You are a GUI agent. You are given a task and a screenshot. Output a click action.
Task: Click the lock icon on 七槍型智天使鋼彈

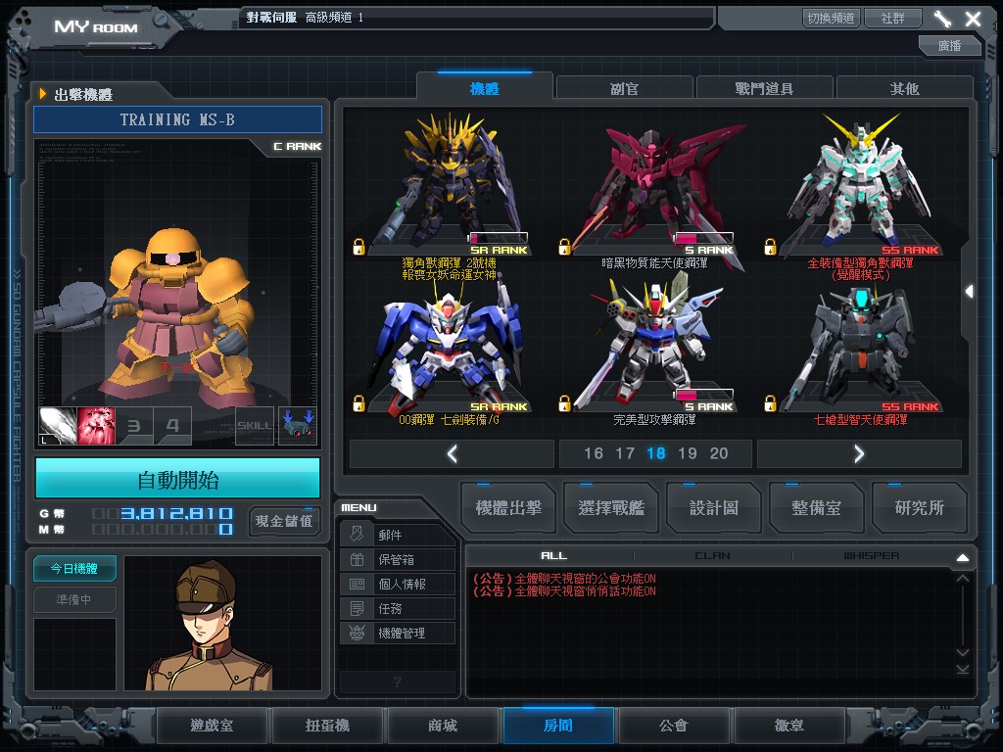(770, 402)
